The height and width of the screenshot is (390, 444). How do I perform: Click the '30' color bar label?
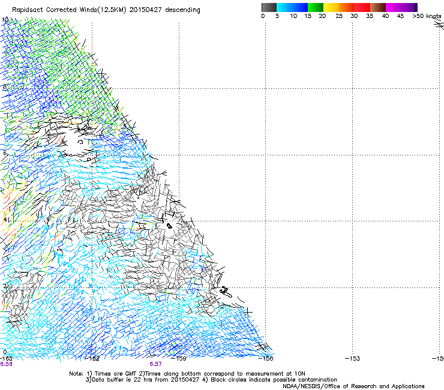(354, 16)
